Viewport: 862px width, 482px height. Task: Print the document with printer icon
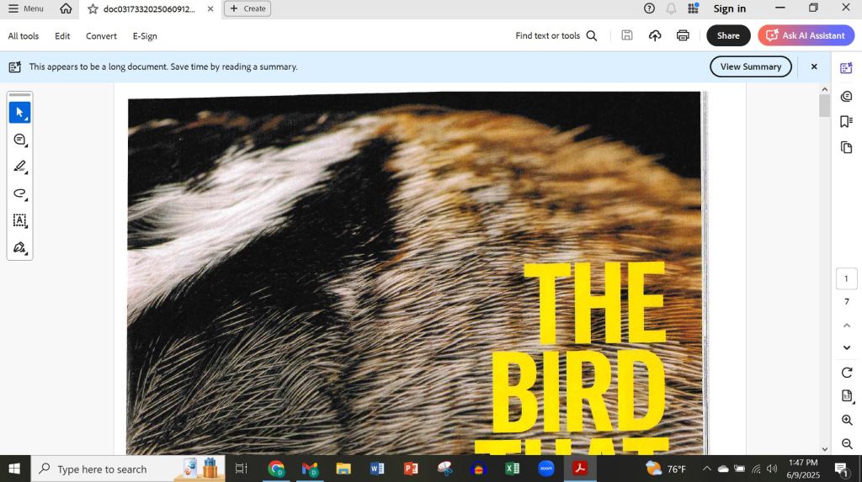(x=683, y=35)
